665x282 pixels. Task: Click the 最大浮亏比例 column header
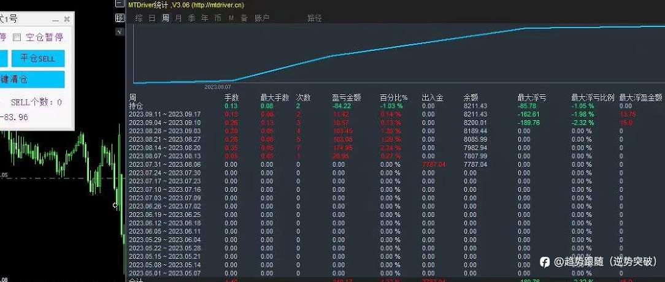(593, 98)
